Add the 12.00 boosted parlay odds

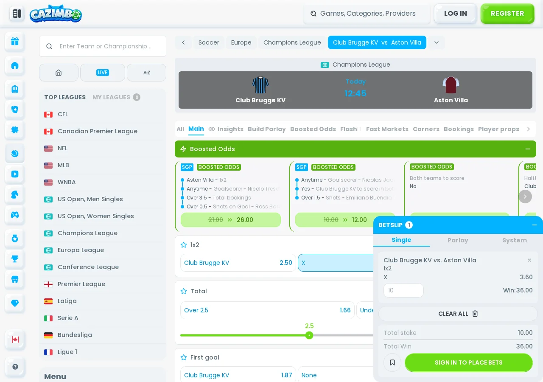click(345, 220)
